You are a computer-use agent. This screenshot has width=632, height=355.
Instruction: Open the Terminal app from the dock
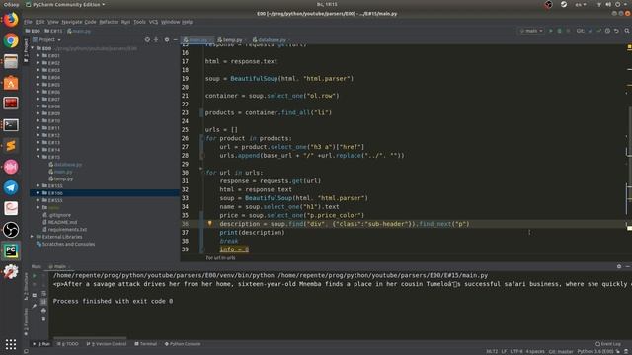tap(11, 125)
